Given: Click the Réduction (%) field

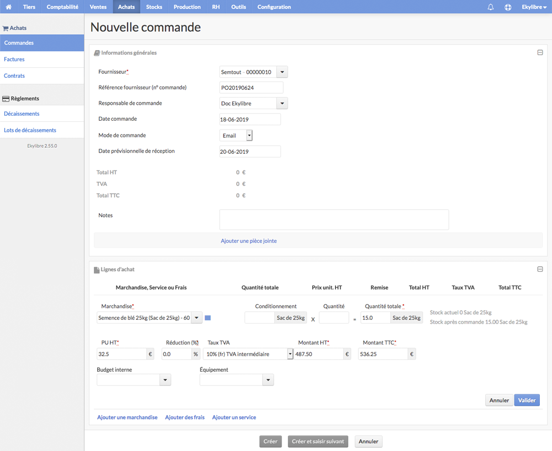Looking at the screenshot, I should (177, 354).
